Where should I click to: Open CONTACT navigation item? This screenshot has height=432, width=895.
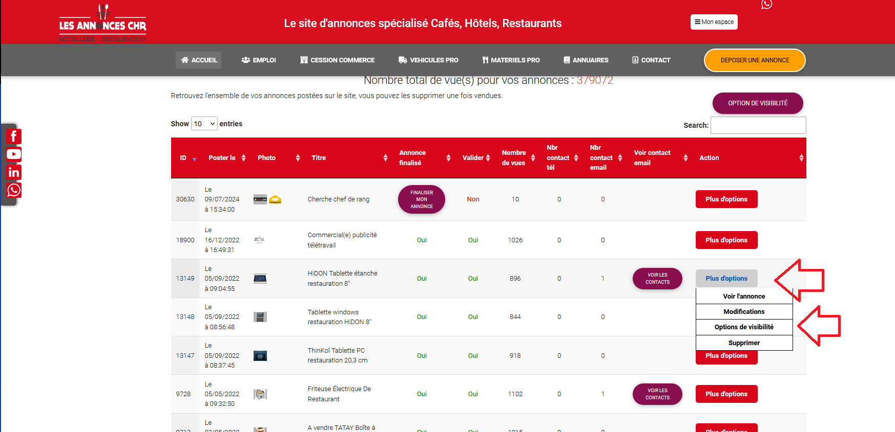[651, 60]
